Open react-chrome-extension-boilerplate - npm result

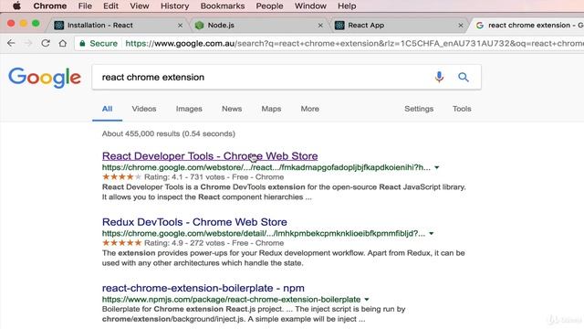pyautogui.click(x=203, y=288)
